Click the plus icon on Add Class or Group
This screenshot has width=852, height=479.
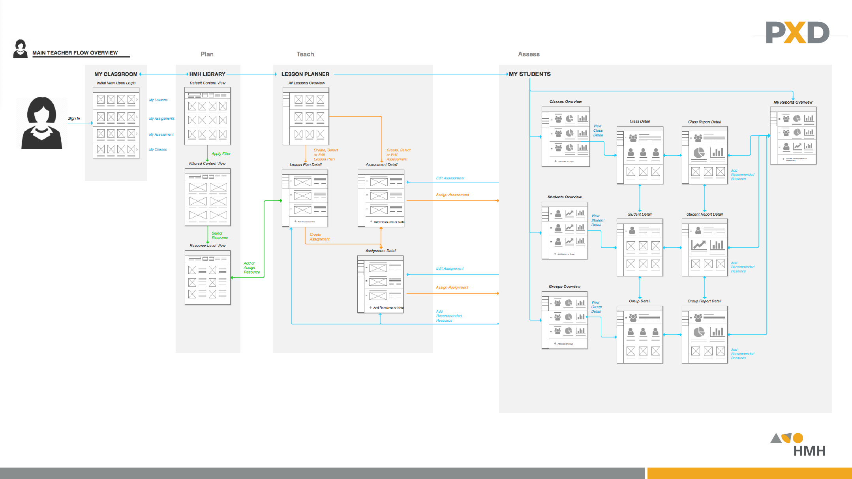click(x=555, y=161)
